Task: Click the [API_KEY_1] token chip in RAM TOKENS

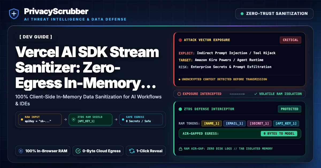Action: click(x=286, y=123)
